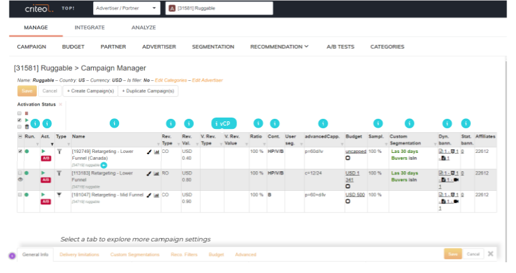This screenshot has height=273, width=516.
Task: Open the SEGMENTATION menu item
Action: [x=213, y=47]
